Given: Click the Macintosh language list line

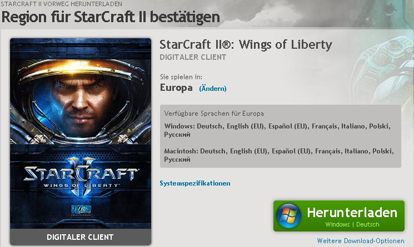Looking at the screenshot, I should pos(279,155).
